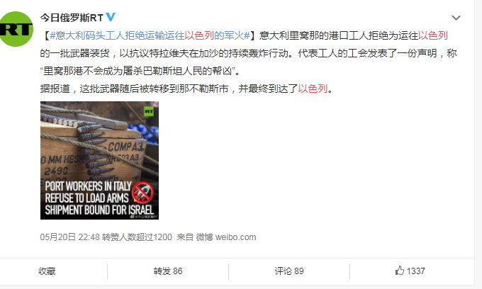Click the watermark at image bottom-right
This screenshot has height=289, width=482.
[144, 217]
